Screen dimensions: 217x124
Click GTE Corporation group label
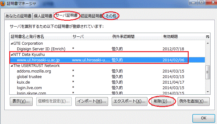(28, 43)
